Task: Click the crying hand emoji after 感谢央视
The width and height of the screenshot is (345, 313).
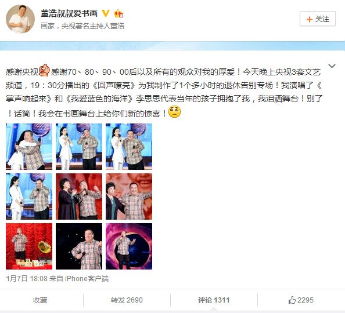Action: click(44, 70)
